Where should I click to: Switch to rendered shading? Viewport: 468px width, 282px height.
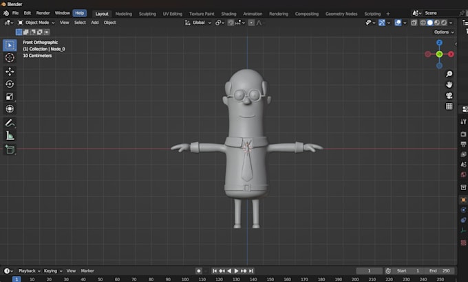click(444, 23)
